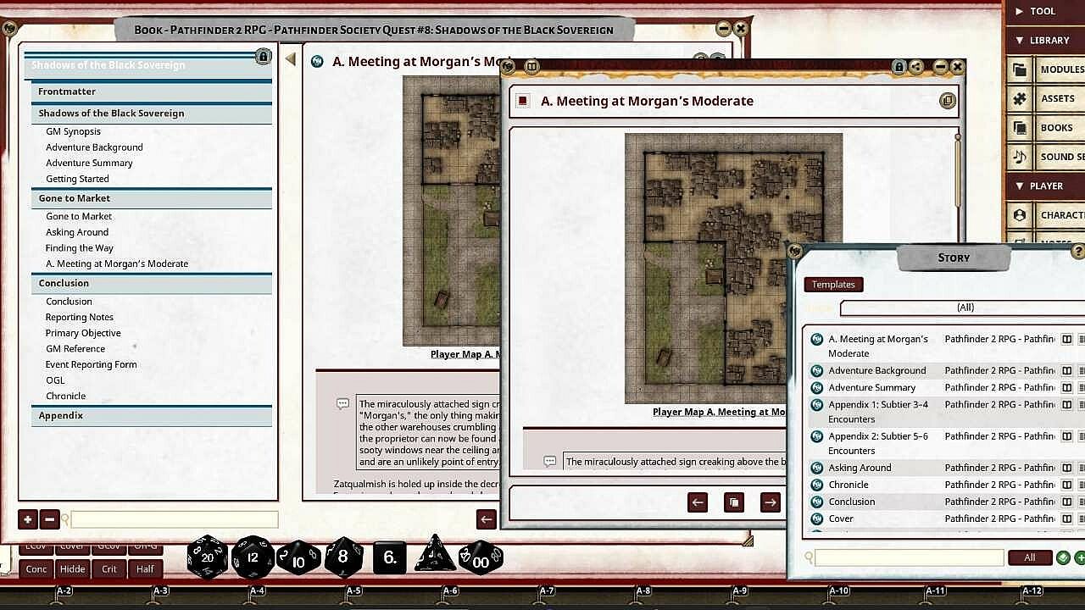
Task: Open Asking Around in the Story list
Action: [860, 468]
